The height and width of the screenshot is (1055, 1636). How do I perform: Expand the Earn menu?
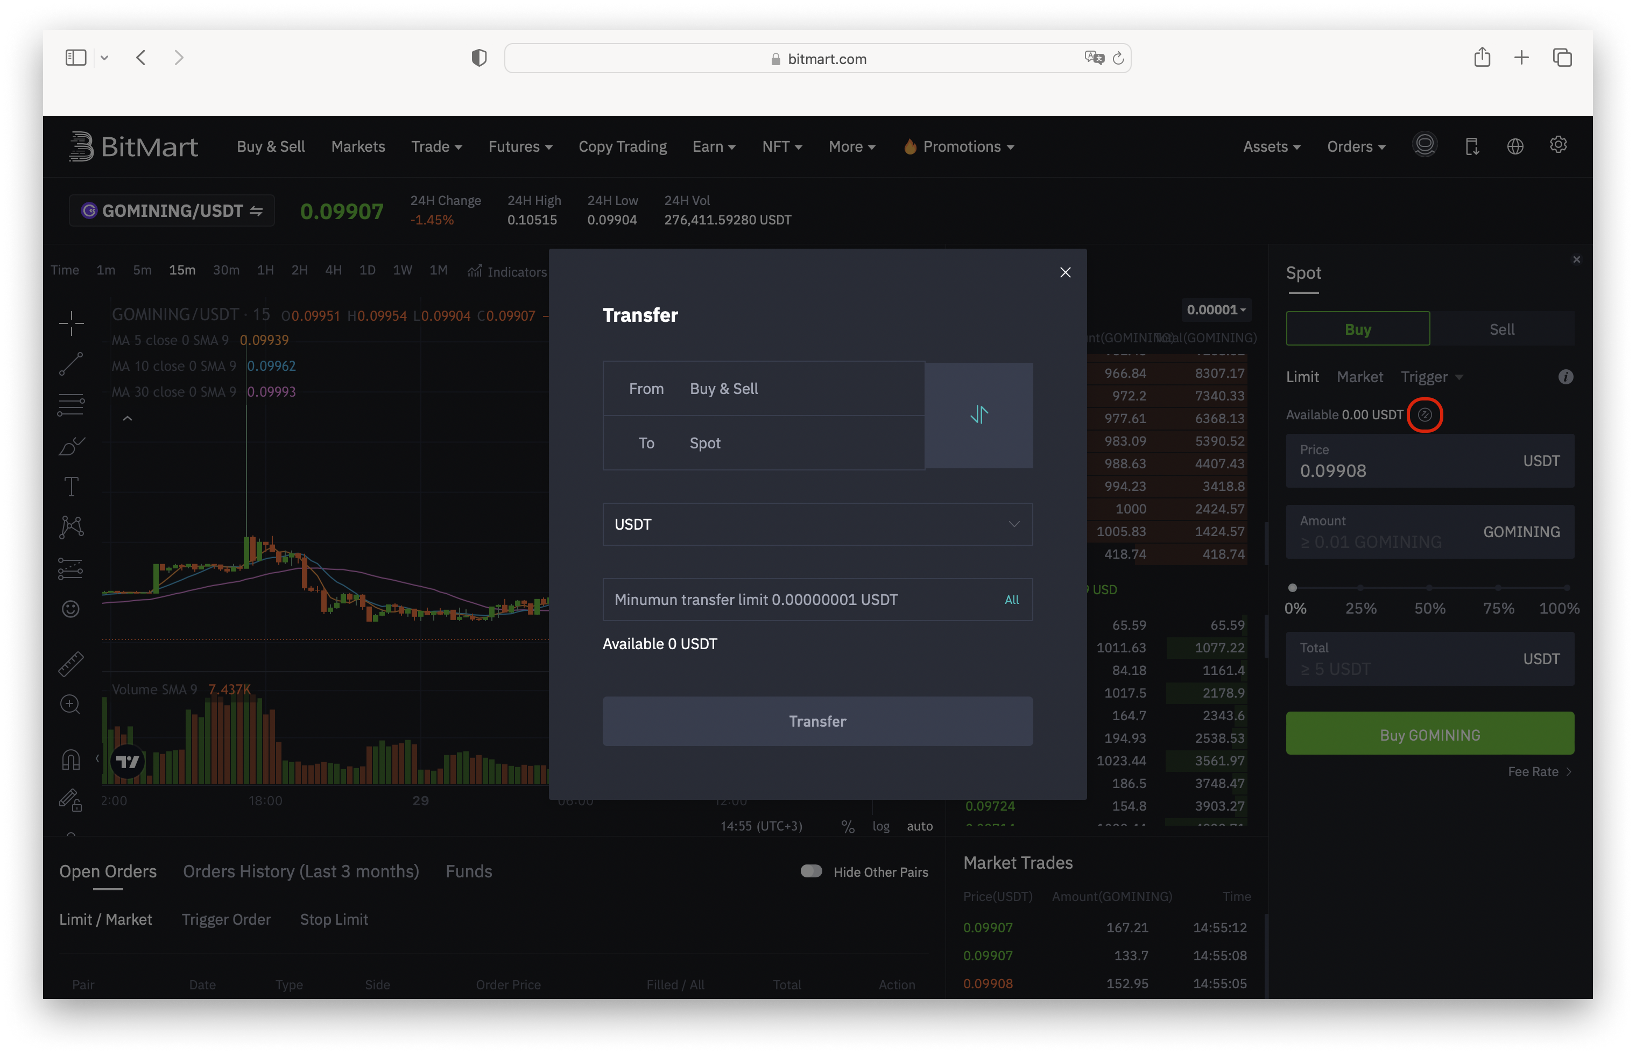(714, 146)
